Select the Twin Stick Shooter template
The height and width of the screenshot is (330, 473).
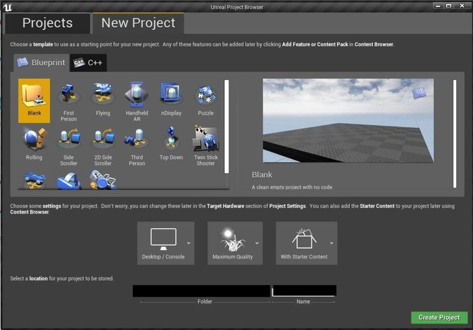coord(206,145)
